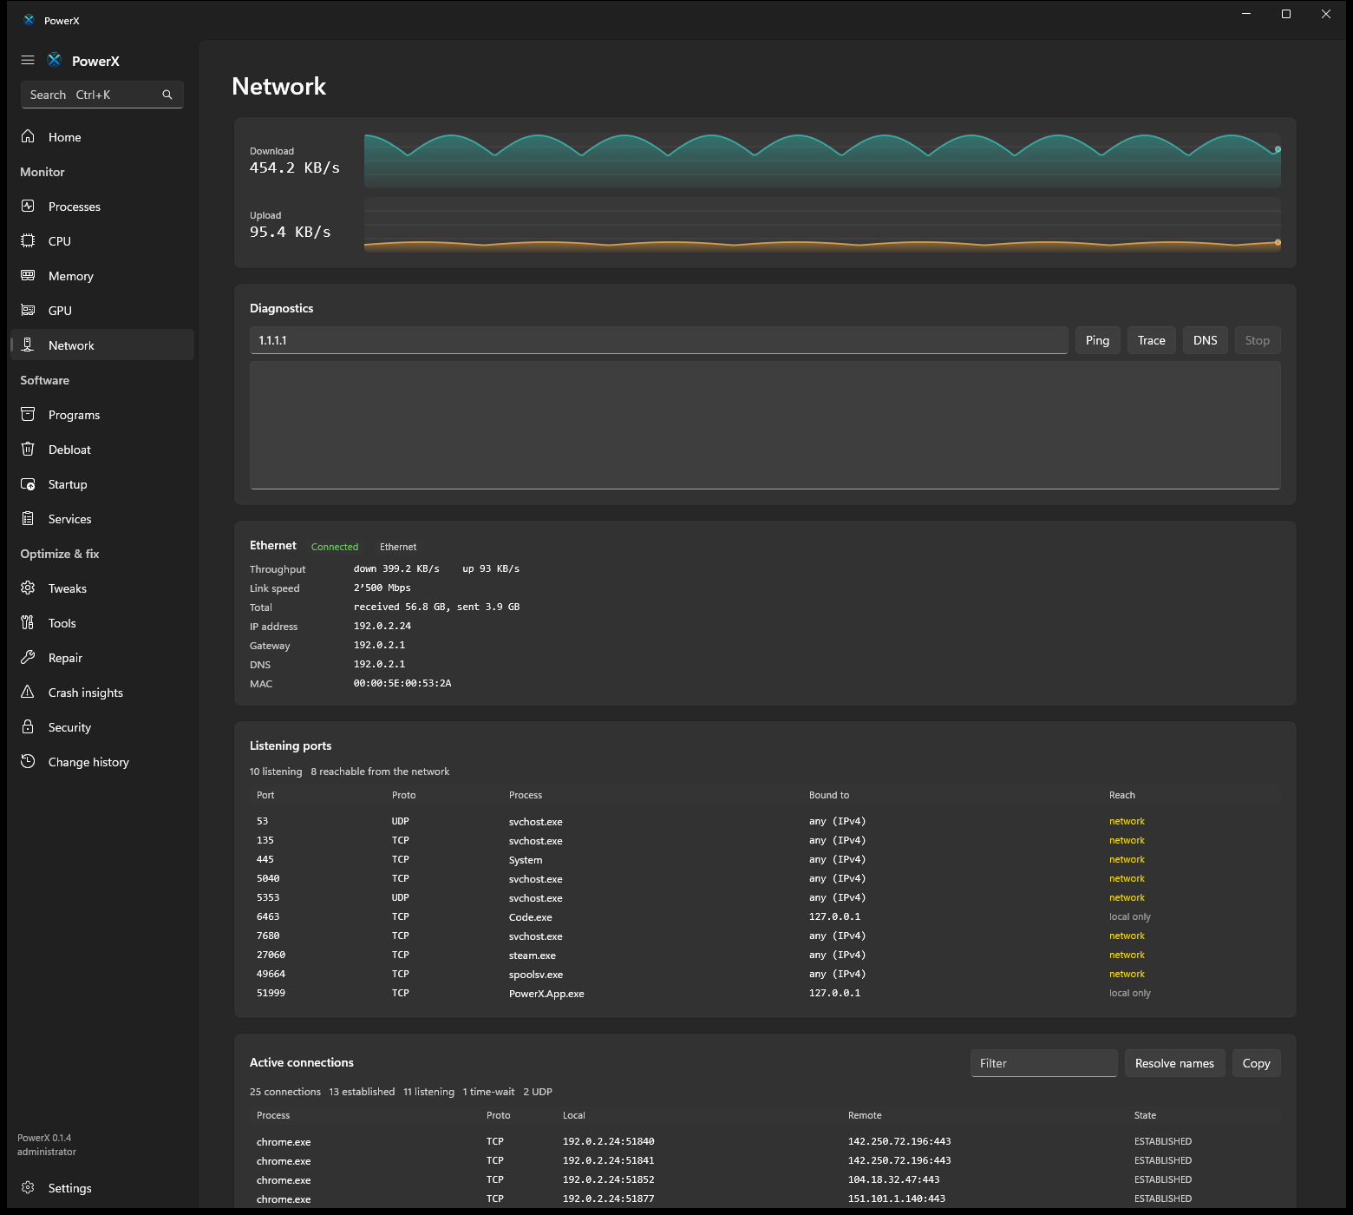The height and width of the screenshot is (1215, 1353).
Task: Click the Tools icon in sidebar
Action: (28, 622)
